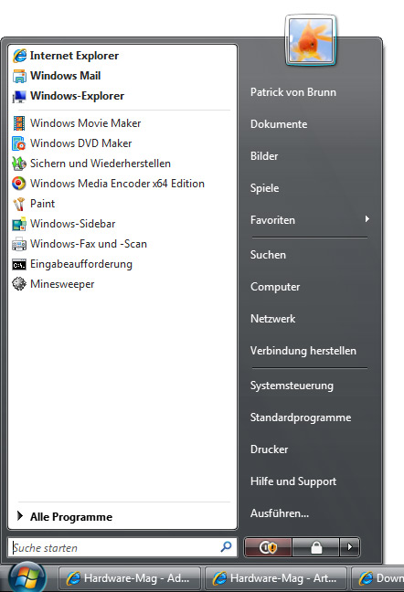The width and height of the screenshot is (404, 592).
Task: Launch Windows Mail icon
Action: (x=19, y=76)
